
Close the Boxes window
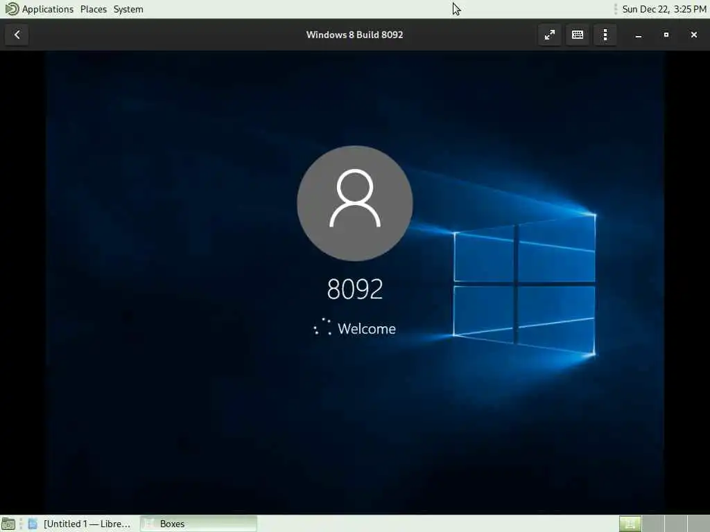click(x=693, y=35)
